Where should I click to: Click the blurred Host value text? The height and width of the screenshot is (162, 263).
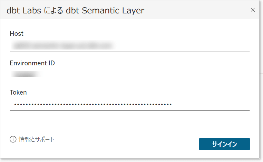click(62, 45)
